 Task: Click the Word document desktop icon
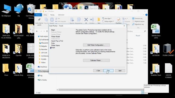pos(68,7)
